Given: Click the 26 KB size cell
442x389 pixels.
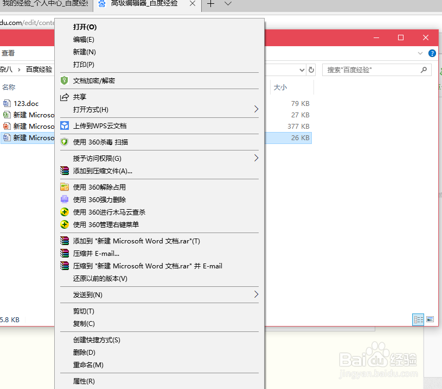Looking at the screenshot, I should tap(300, 137).
